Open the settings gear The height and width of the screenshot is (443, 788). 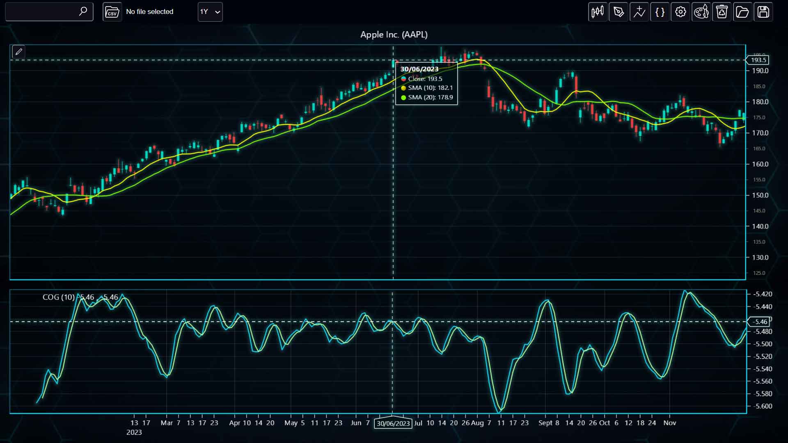tap(680, 12)
